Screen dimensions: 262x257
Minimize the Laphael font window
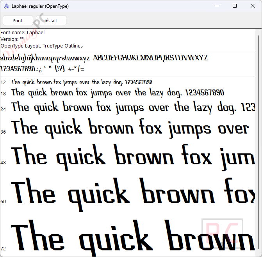[x=217, y=6]
